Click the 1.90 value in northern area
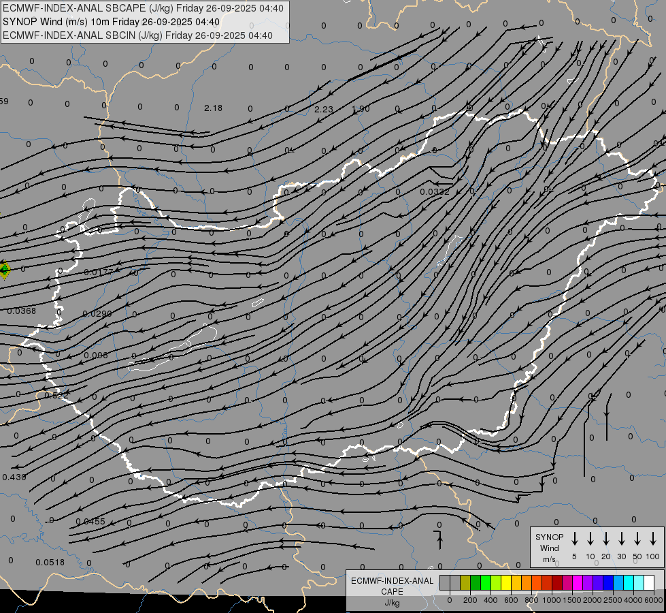666x613 pixels. click(x=361, y=109)
